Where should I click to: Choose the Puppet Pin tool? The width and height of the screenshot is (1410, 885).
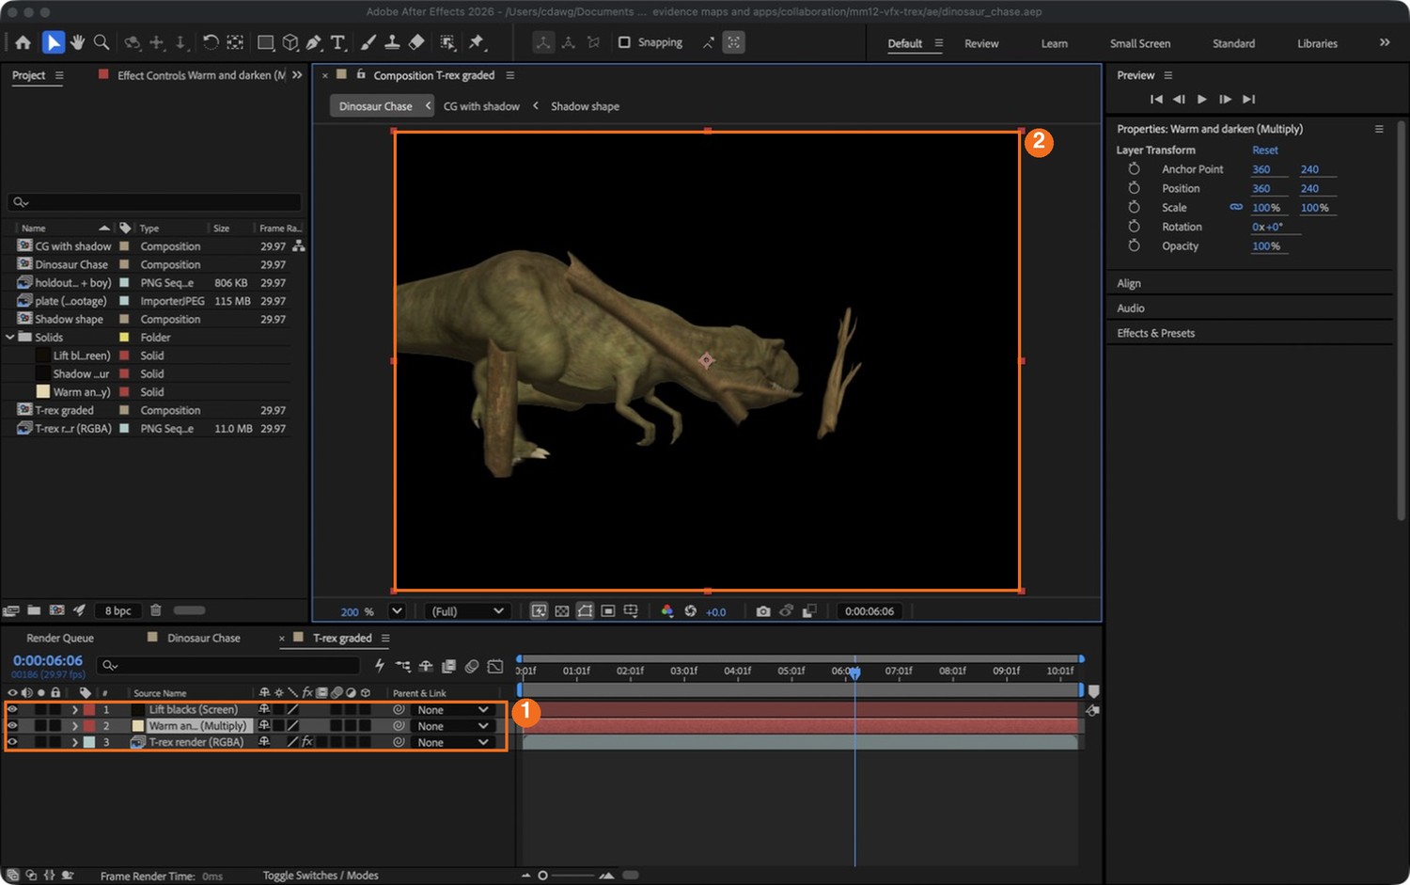[x=477, y=42]
